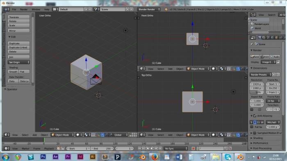Click the play animation button
The width and height of the screenshot is (287, 161).
click(x=152, y=149)
